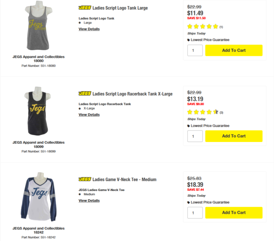Click the tag icon beside Racerback Tank's Lowest Price Guarantee
Viewport: 274px width, 241px height.
(x=188, y=126)
